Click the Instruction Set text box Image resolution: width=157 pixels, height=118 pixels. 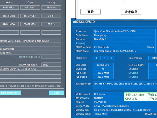pyautogui.click(x=125, y=85)
